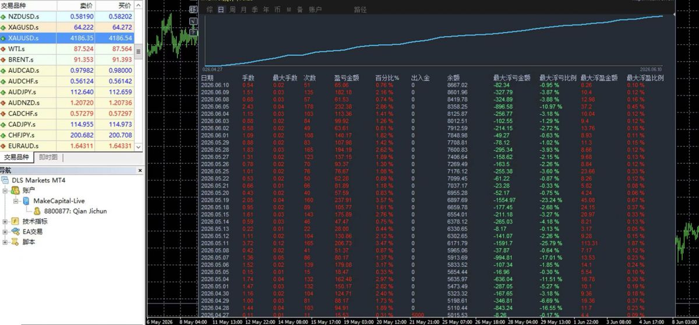Viewport: 699px width, 325px height.
Task: Collapse the 账户 tree node
Action: (5, 190)
